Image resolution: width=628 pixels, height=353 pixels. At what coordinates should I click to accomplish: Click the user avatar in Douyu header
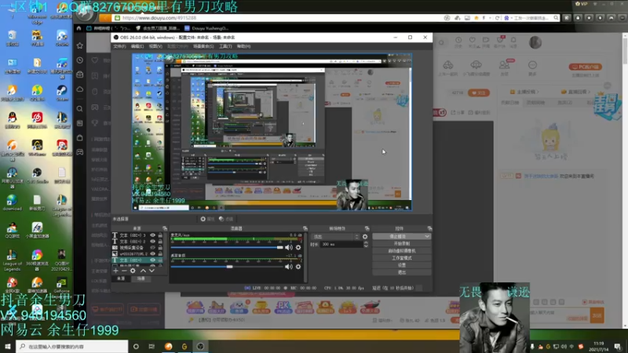pyautogui.click(x=535, y=42)
